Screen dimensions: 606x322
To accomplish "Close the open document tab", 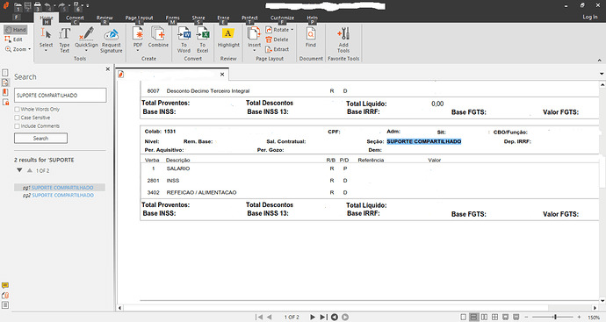I will pyautogui.click(x=222, y=75).
